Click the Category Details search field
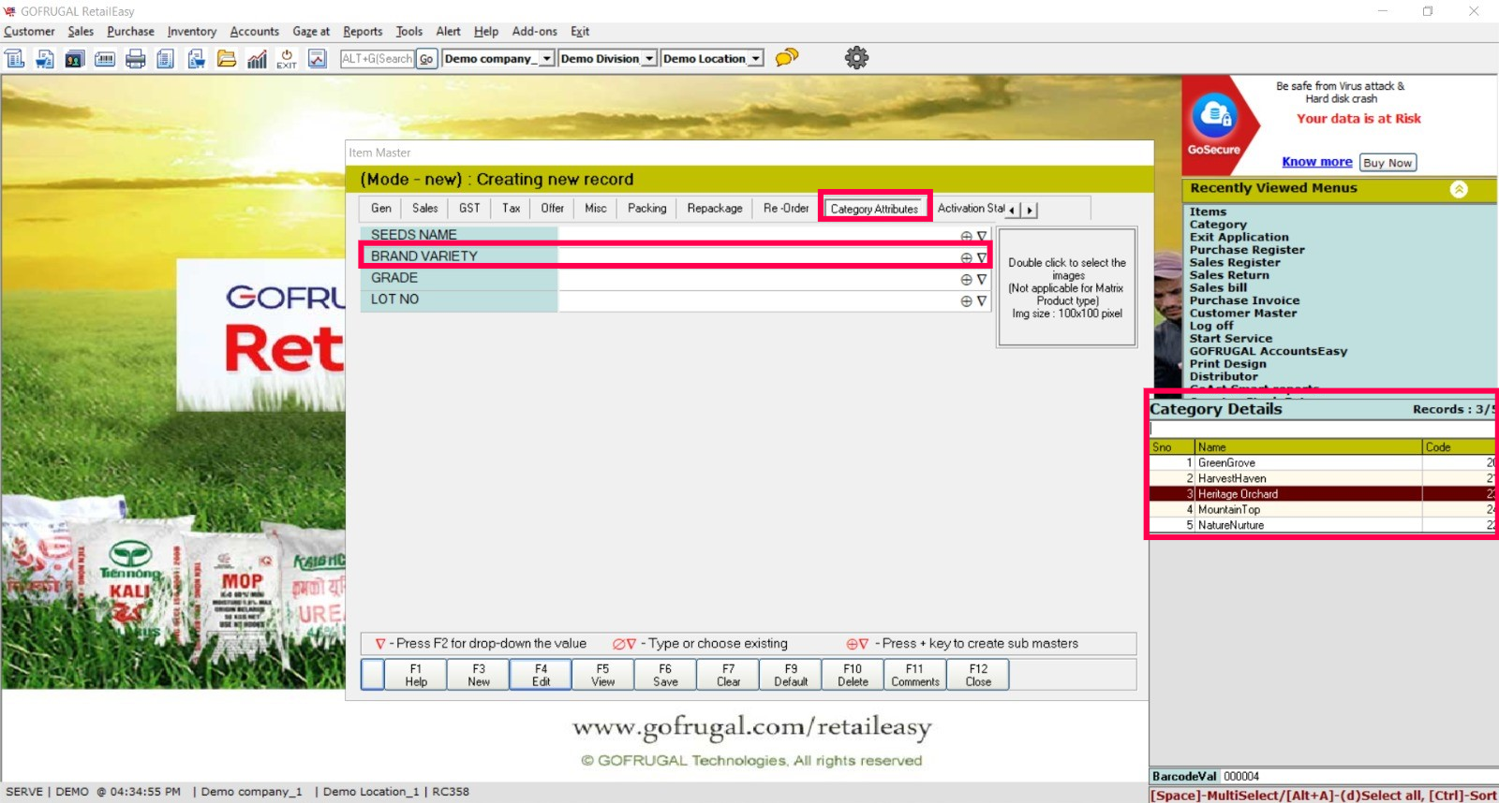This screenshot has height=803, width=1499. click(1322, 429)
